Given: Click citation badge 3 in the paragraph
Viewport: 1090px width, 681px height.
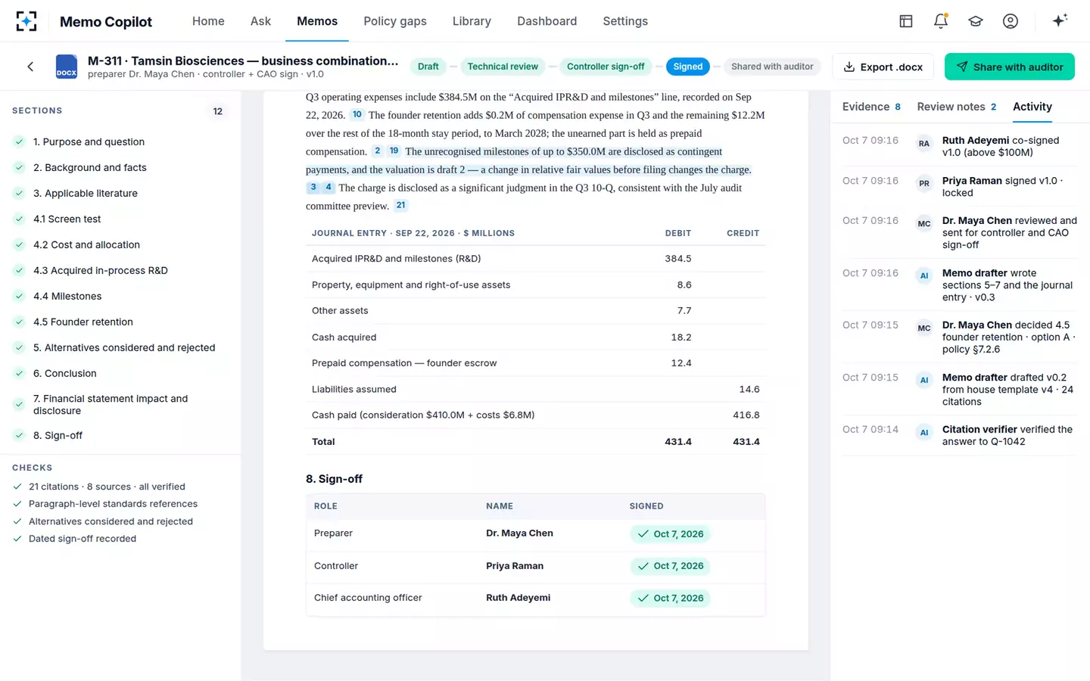Looking at the screenshot, I should tap(313, 188).
